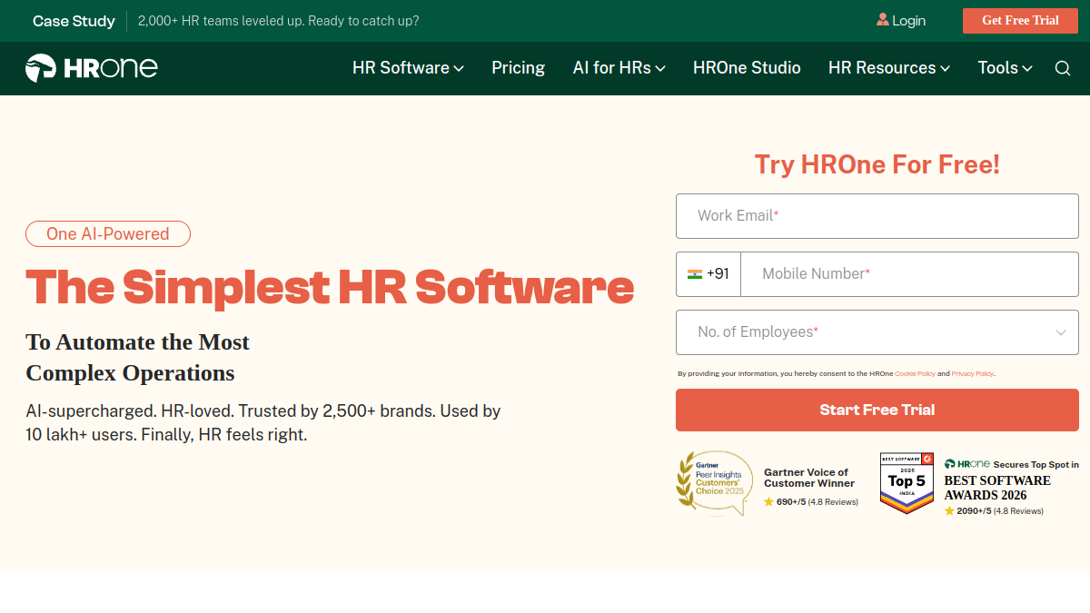The width and height of the screenshot is (1090, 613).
Task: Click the Get Free Trial button
Action: pos(1020,21)
